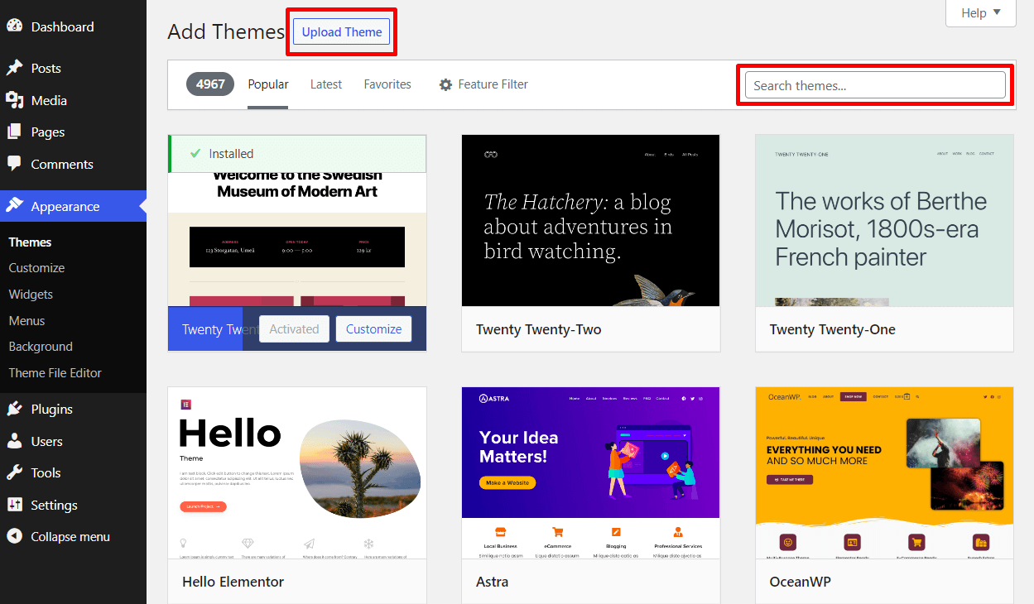Viewport: 1034px width, 604px height.
Task: Open the Hello Elementor theme thumbnail
Action: [297, 473]
